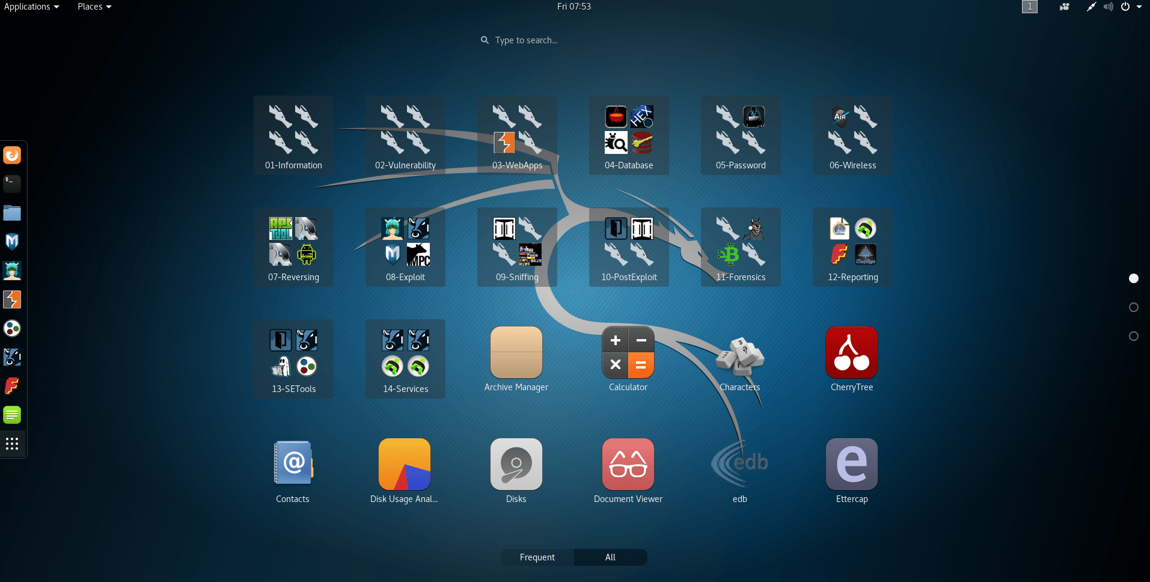The image size is (1150, 582).
Task: Open the 07-Reversing folder
Action: click(x=293, y=247)
